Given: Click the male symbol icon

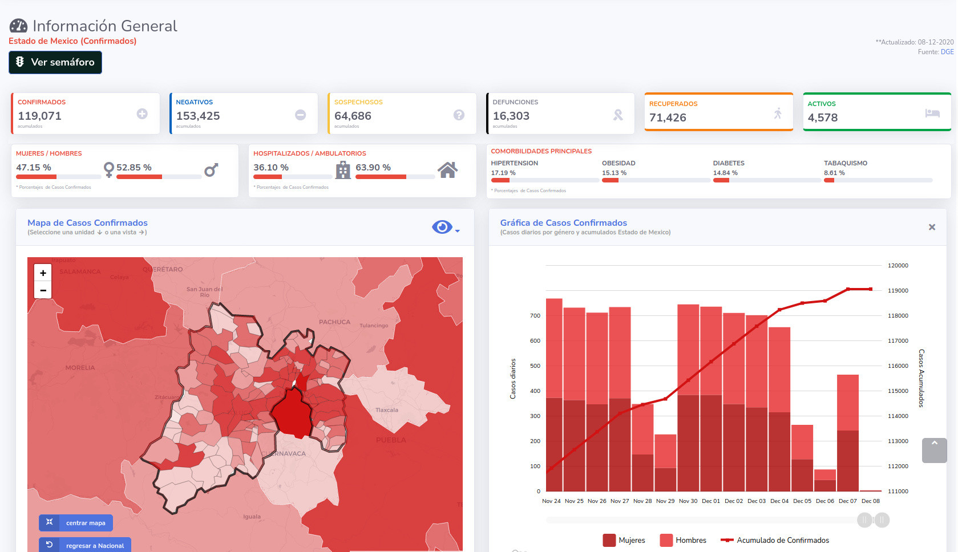Looking at the screenshot, I should [x=211, y=170].
